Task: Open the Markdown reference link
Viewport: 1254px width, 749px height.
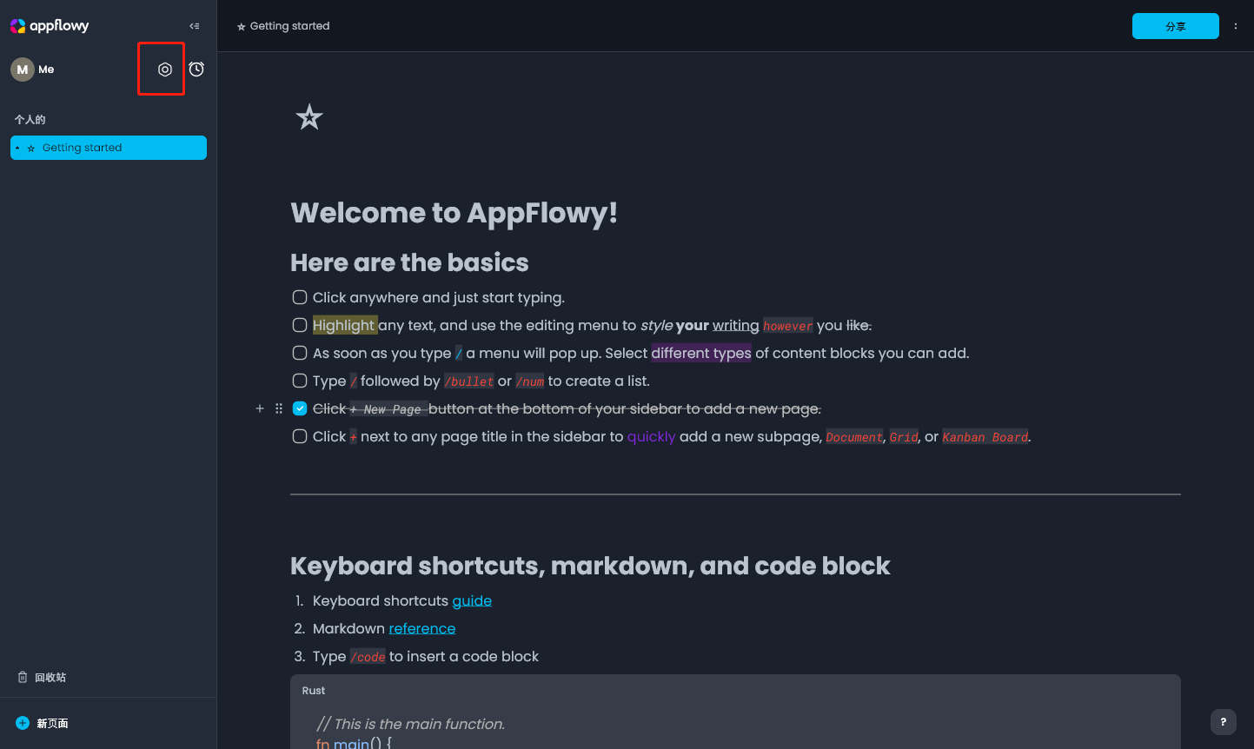Action: pos(421,628)
